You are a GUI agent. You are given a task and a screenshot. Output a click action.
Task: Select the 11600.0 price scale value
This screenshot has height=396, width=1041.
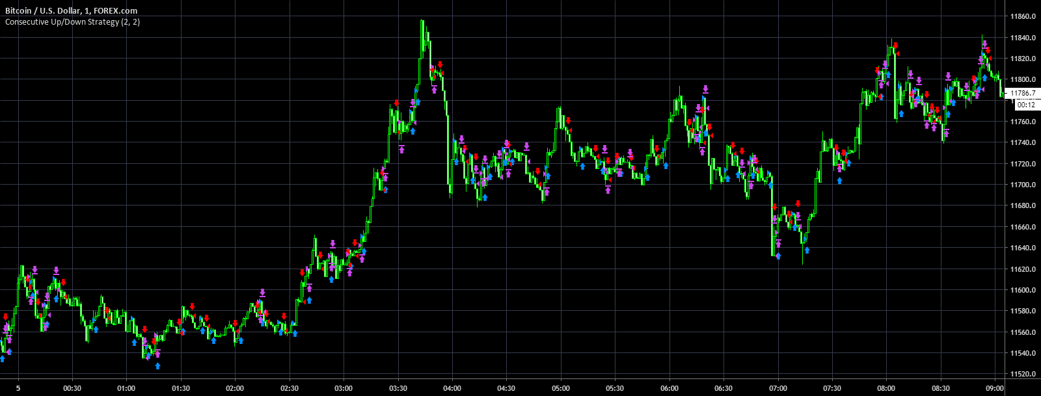1023,290
